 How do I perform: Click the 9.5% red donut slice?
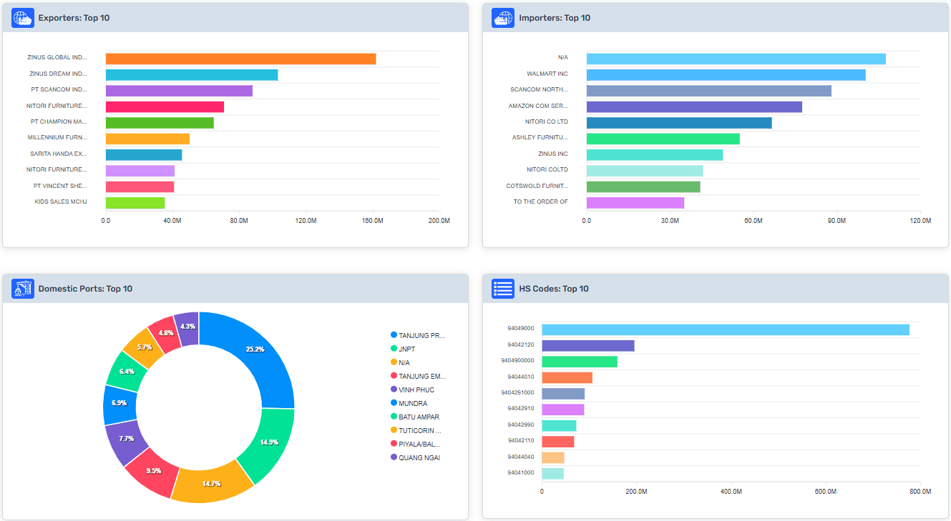point(152,472)
